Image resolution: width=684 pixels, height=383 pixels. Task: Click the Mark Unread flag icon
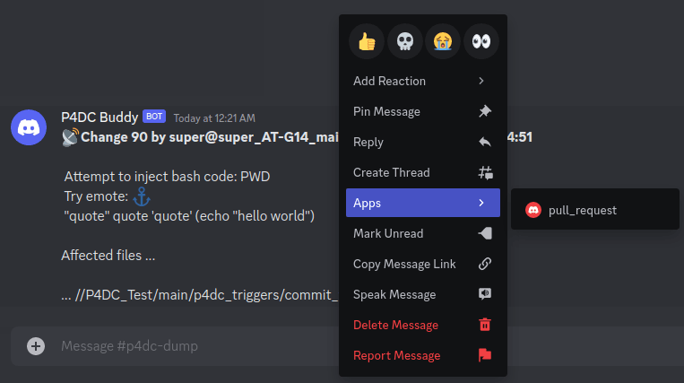click(485, 233)
